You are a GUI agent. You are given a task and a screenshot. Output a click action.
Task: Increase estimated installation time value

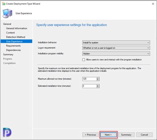[98, 85]
